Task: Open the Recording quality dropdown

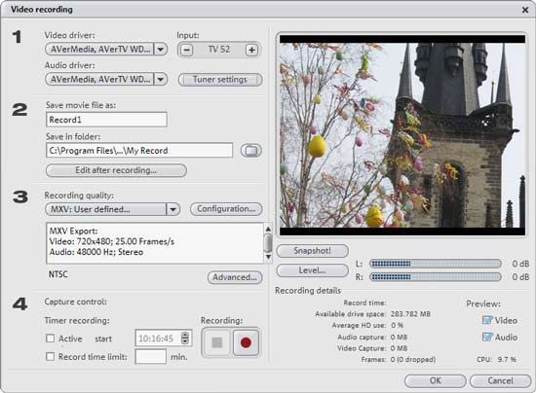Action: pos(112,209)
